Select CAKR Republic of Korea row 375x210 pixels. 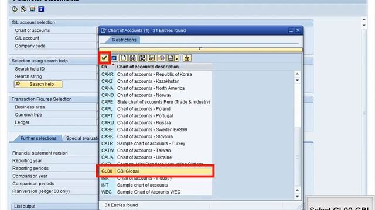pyautogui.click(x=156, y=74)
